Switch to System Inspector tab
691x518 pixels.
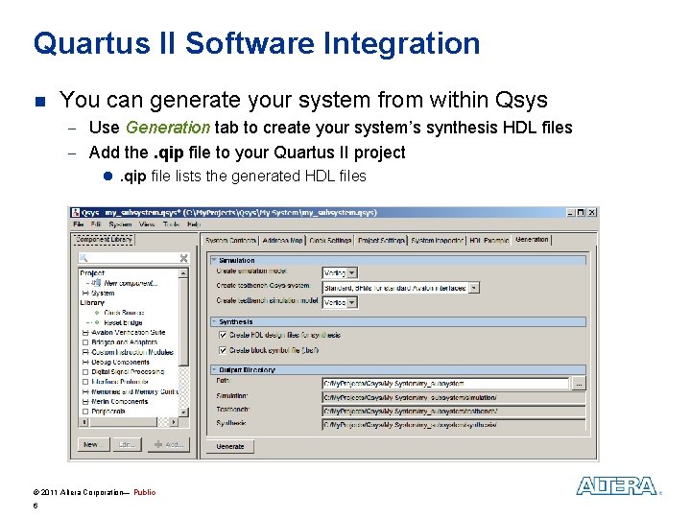point(438,241)
